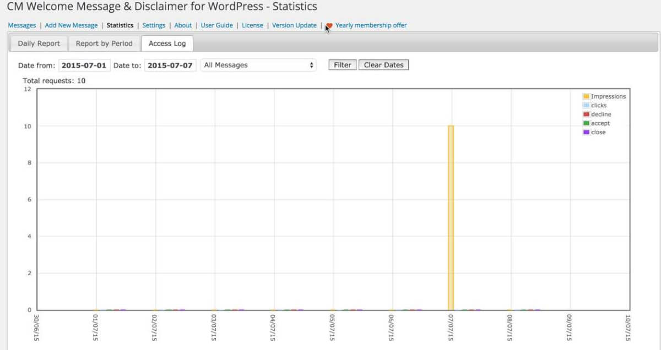
Task: Open the Messages link
Action: tap(21, 25)
